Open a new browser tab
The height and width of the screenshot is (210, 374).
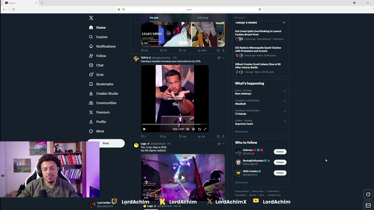(41, 3)
